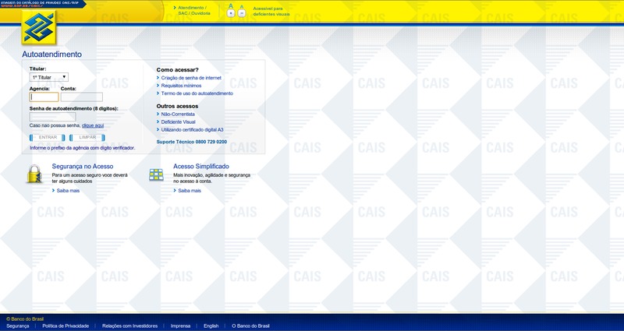Image resolution: width=624 pixels, height=331 pixels.
Task: Open Criação de senha de internet link
Action: pyautogui.click(x=196, y=79)
